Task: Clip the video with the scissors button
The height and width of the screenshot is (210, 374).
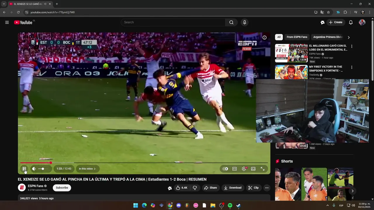Action: click(253, 188)
